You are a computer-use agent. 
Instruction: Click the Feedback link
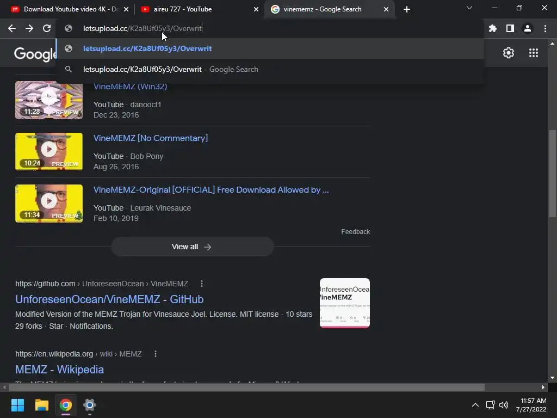pyautogui.click(x=355, y=232)
